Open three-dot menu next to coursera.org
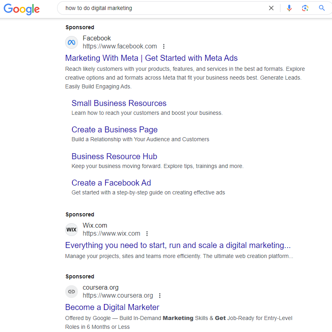 [x=160, y=296]
